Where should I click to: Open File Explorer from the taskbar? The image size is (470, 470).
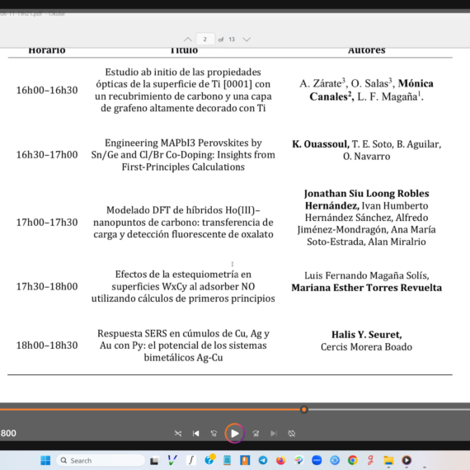click(388, 460)
